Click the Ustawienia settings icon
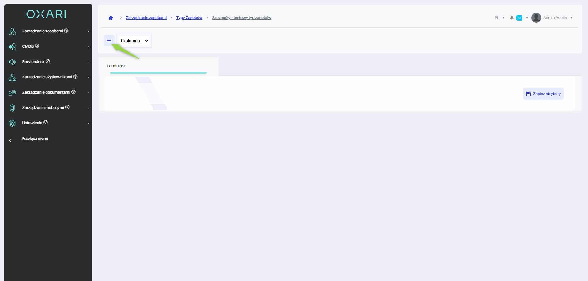The image size is (588, 281). point(12,123)
